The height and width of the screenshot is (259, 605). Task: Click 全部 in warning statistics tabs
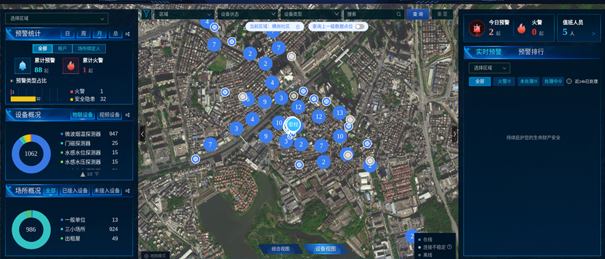point(42,49)
